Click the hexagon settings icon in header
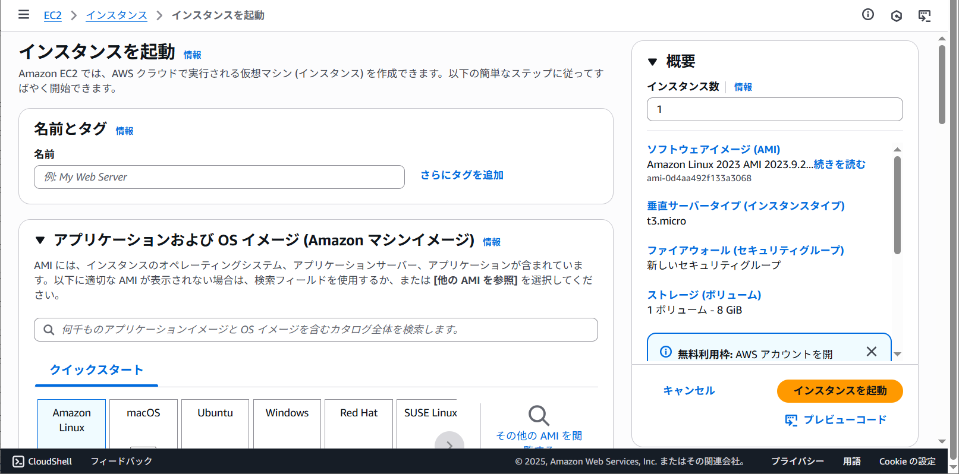 [x=897, y=16]
